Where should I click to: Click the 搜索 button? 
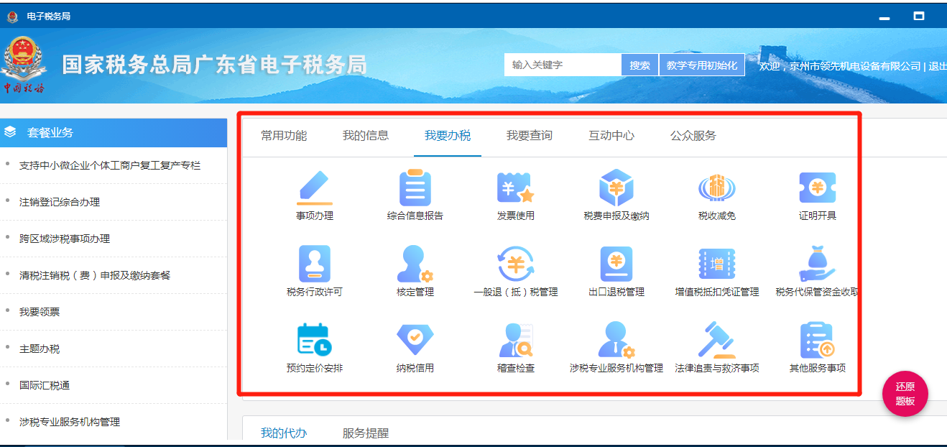pos(639,65)
